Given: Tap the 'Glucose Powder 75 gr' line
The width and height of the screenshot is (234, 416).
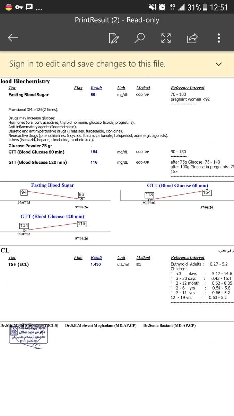Looking at the screenshot, I should coord(30,146).
